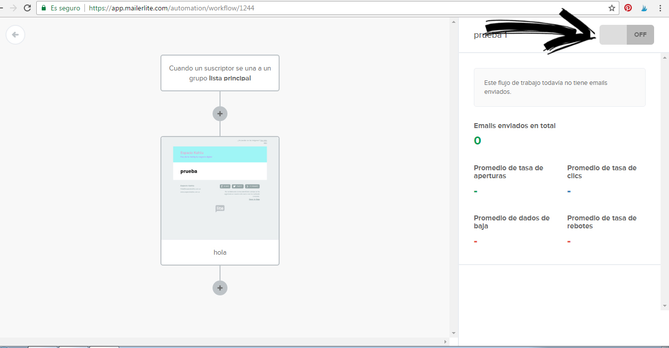Click the browser forward arrow
Screen dimensions: 669x348
(x=13, y=8)
